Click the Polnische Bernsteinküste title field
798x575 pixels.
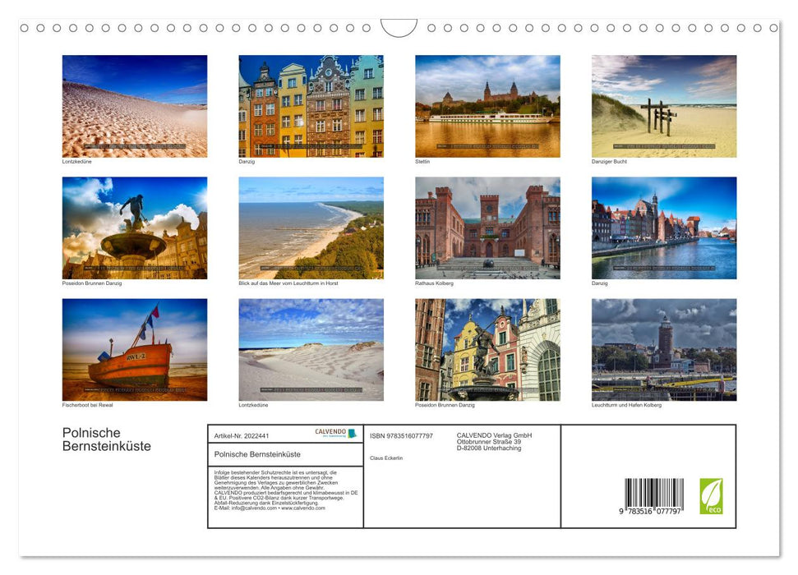tap(259, 454)
